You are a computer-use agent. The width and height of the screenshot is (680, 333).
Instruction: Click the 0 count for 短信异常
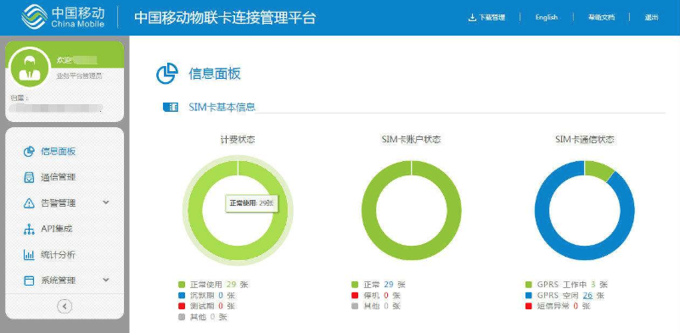(576, 306)
